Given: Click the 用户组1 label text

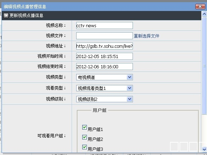Looking at the screenshot, I should point(95,130).
